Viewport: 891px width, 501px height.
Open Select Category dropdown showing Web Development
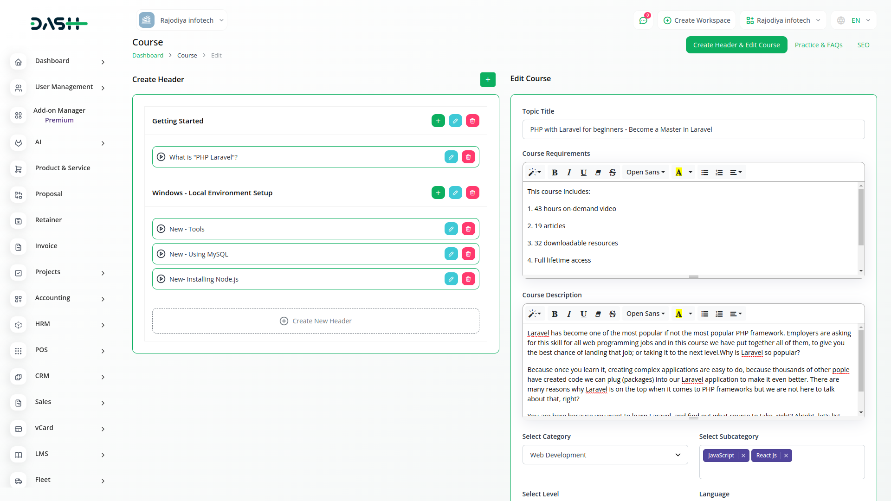tap(605, 455)
